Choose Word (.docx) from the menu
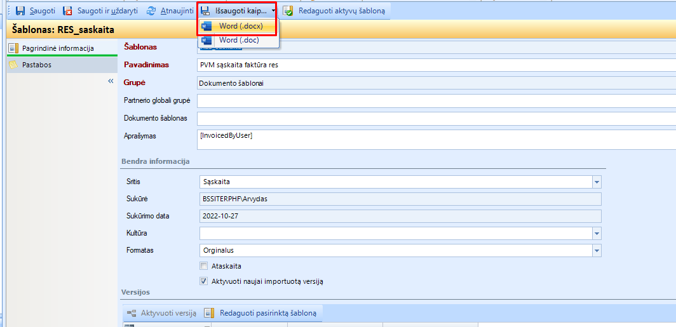676x327 pixels. (x=241, y=26)
